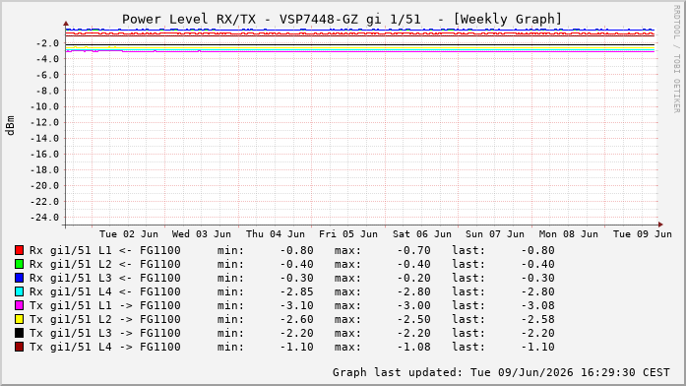This screenshot has height=386, width=686.
Task: Click the x-axis label Mon 08 Jun
Action: [568, 234]
